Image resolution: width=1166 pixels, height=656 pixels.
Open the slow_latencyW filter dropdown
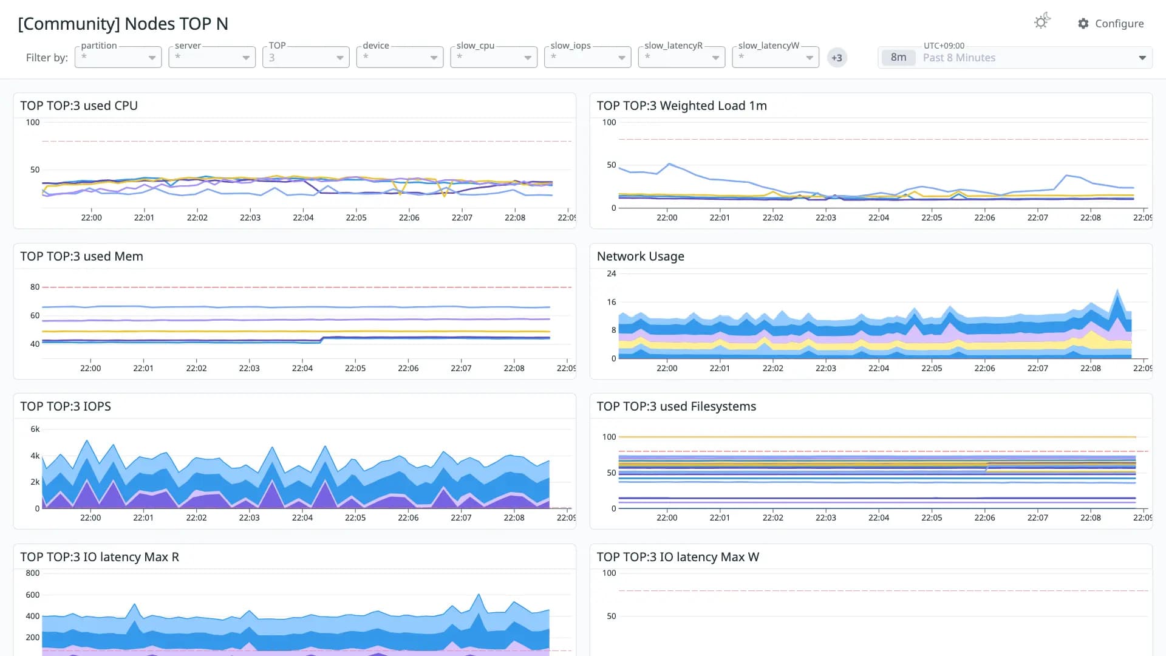(x=776, y=57)
